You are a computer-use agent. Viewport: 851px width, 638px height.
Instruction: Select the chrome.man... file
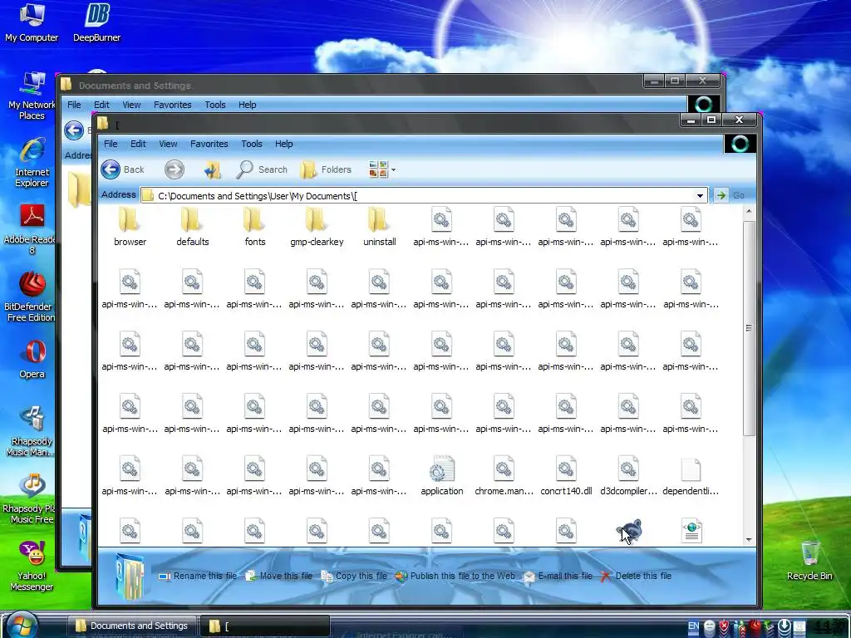[504, 475]
